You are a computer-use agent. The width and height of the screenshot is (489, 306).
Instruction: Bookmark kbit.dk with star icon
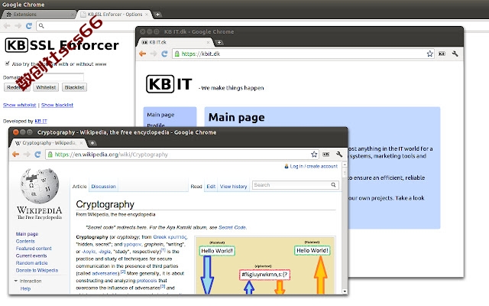tap(429, 54)
